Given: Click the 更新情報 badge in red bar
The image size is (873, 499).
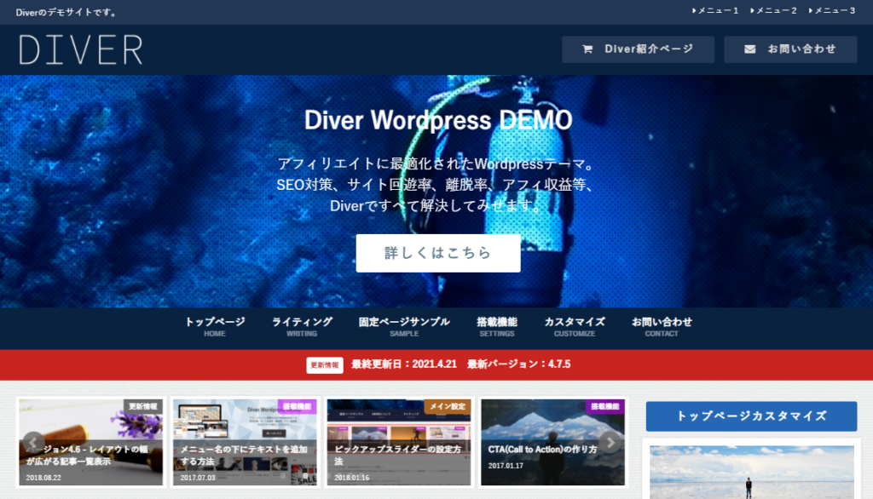Looking at the screenshot, I should pos(325,365).
